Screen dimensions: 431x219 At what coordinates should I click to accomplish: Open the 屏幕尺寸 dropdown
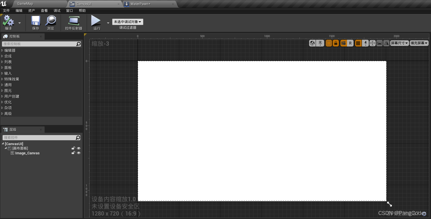click(x=399, y=43)
